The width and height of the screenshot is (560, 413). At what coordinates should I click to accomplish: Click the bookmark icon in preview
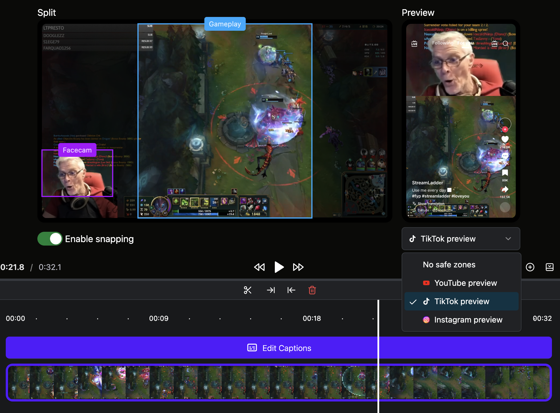(x=505, y=173)
